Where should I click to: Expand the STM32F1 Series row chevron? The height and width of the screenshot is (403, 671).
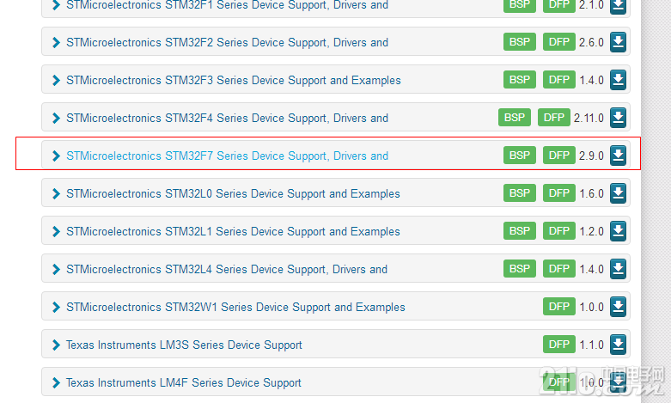(x=56, y=5)
